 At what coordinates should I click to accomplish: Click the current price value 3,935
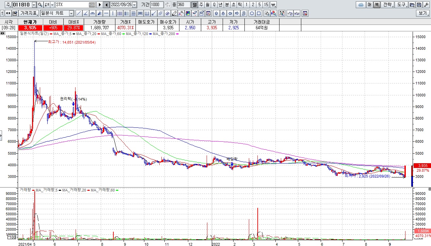[30, 28]
